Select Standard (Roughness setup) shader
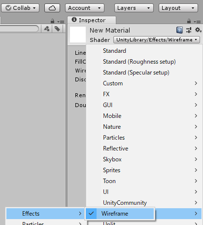203x225 pixels. (x=144, y=62)
